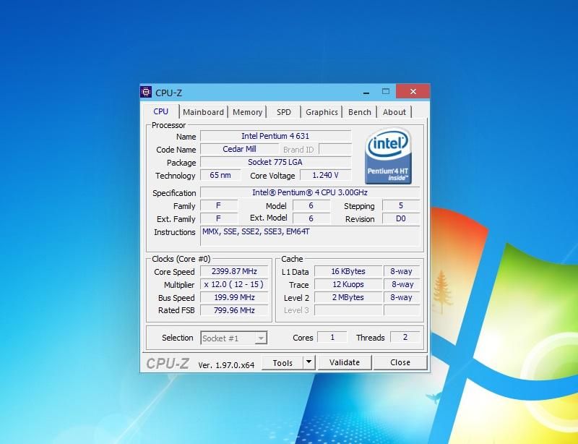Click the Level 2 value '2 MBytes'
This screenshot has width=578, height=444.
coord(348,297)
